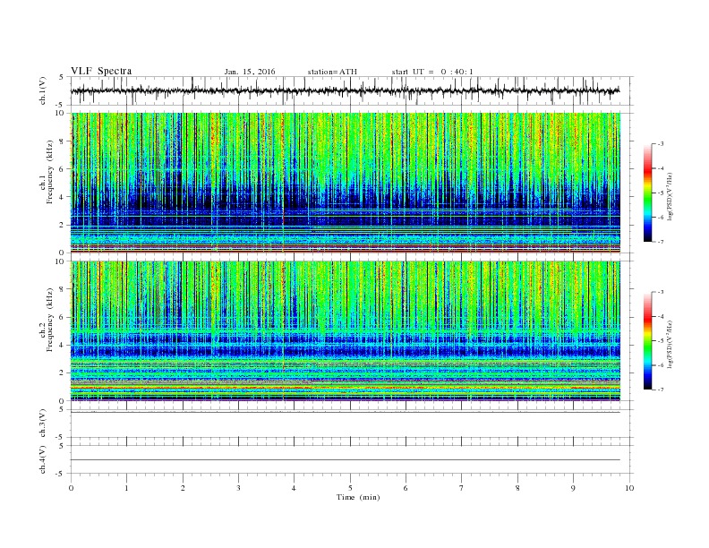The width and height of the screenshot is (709, 548).
Task: Click inside the ch.2 spectrogram panel
Action: (x=346, y=331)
